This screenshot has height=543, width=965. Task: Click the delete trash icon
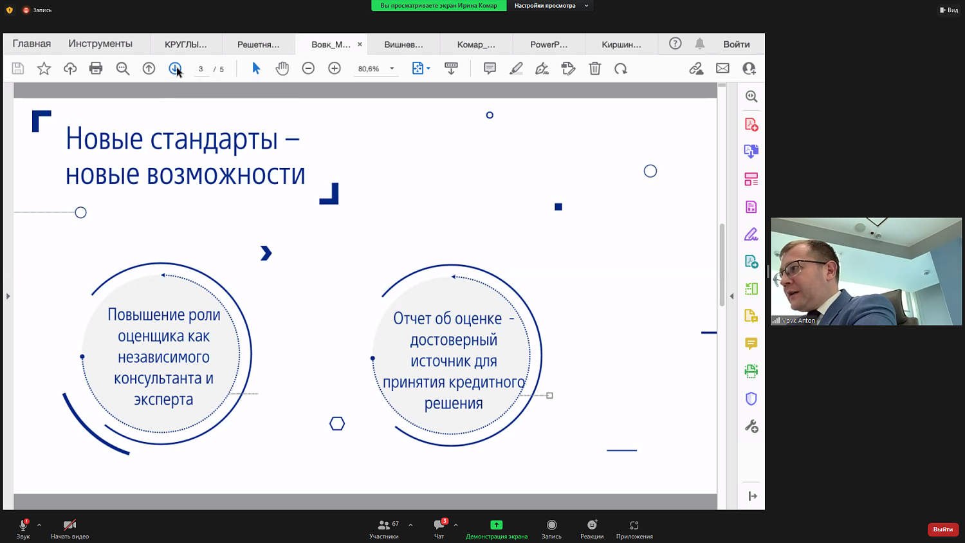point(594,68)
